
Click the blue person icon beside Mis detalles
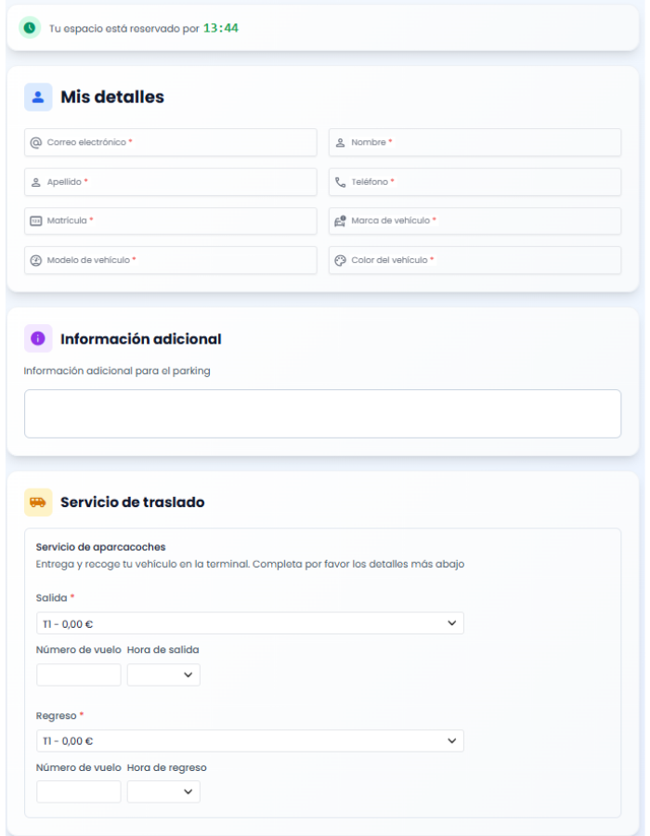[x=38, y=97]
